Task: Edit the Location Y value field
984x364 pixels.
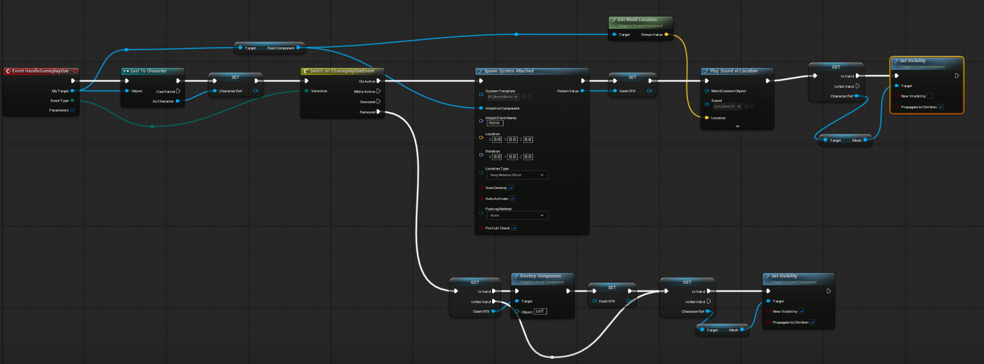Action: 513,140
